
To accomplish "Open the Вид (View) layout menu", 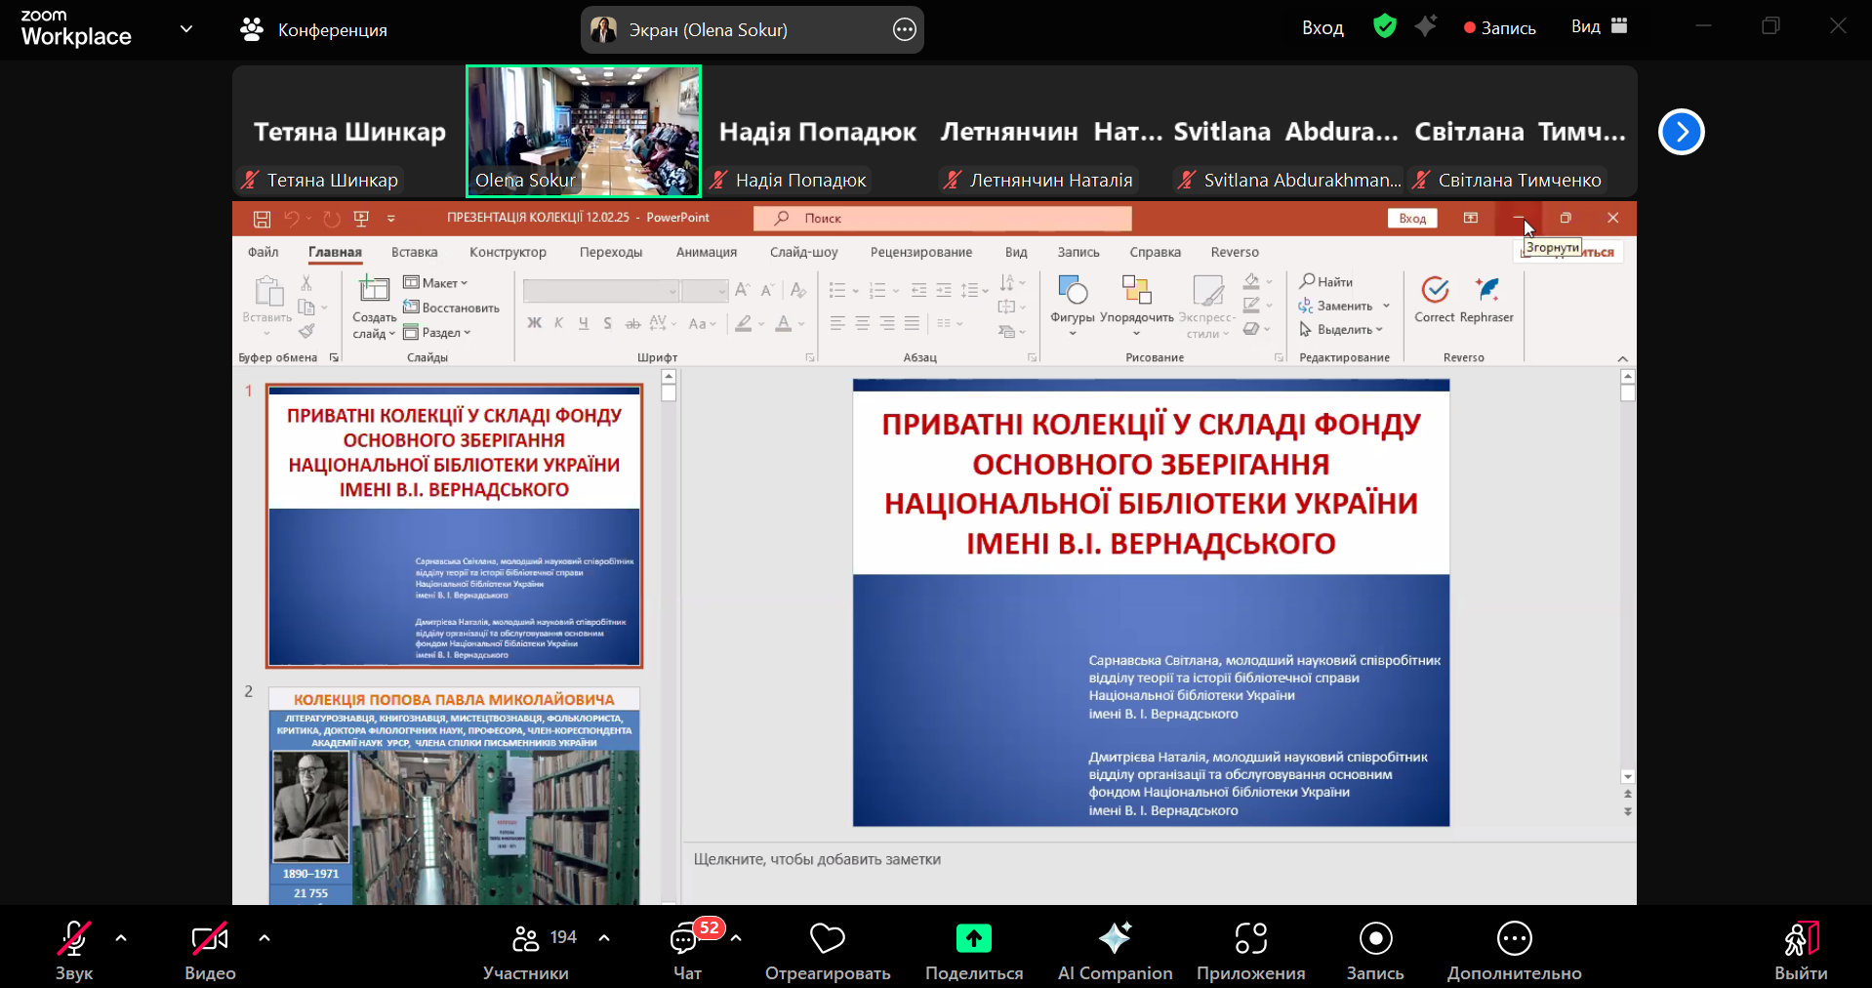I will point(1599,26).
